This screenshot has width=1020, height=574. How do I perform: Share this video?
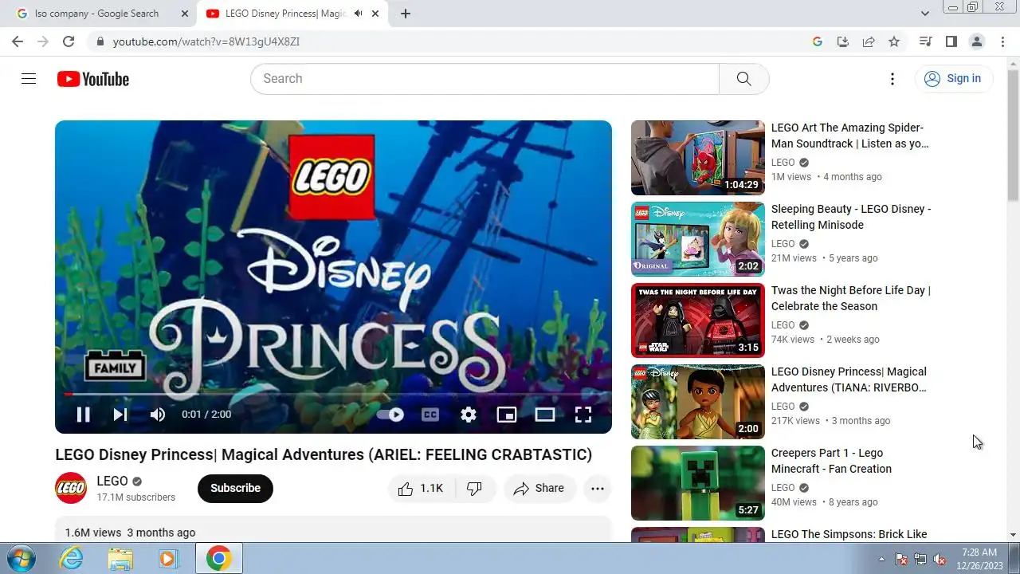539,489
